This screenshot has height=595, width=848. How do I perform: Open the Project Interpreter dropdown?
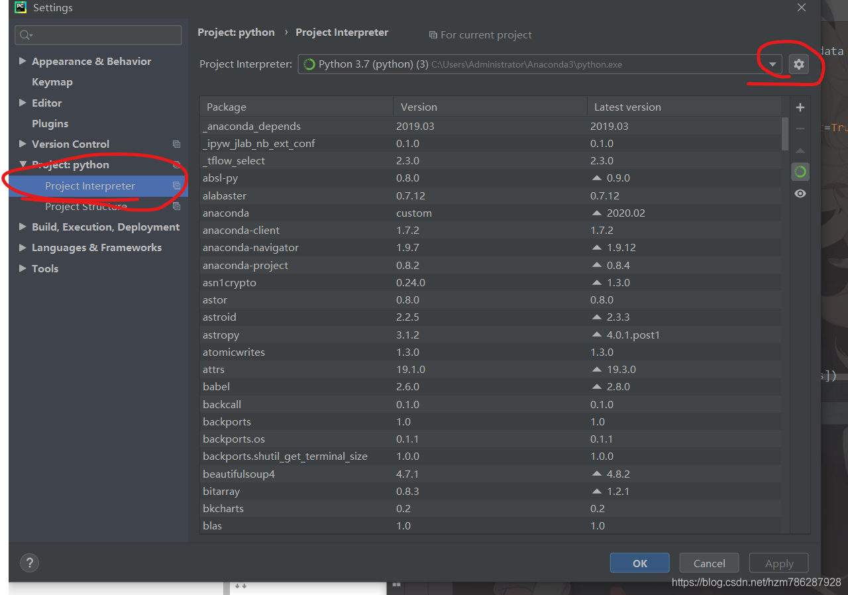[772, 64]
